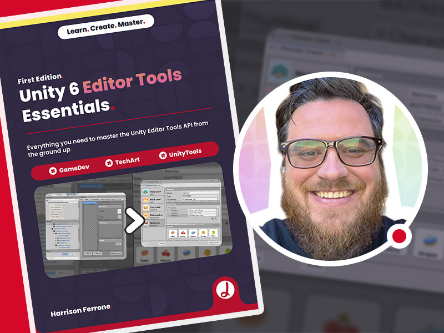Click the left UI Builder window screenshot
The width and height of the screenshot is (444, 333).
pyautogui.click(x=85, y=226)
